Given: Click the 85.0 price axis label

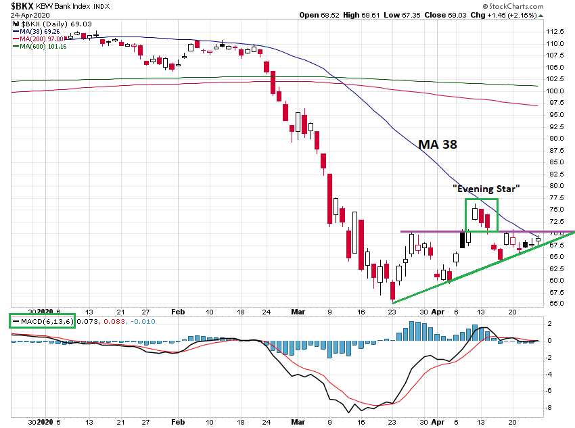Looking at the screenshot, I should click(x=557, y=162).
